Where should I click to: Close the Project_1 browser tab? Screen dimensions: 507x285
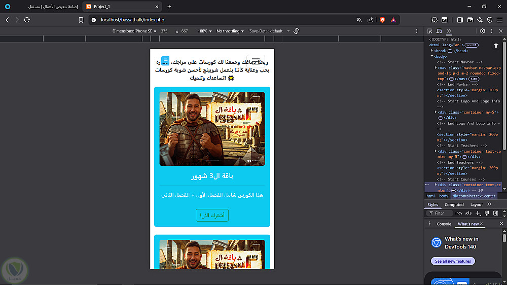coord(157,7)
